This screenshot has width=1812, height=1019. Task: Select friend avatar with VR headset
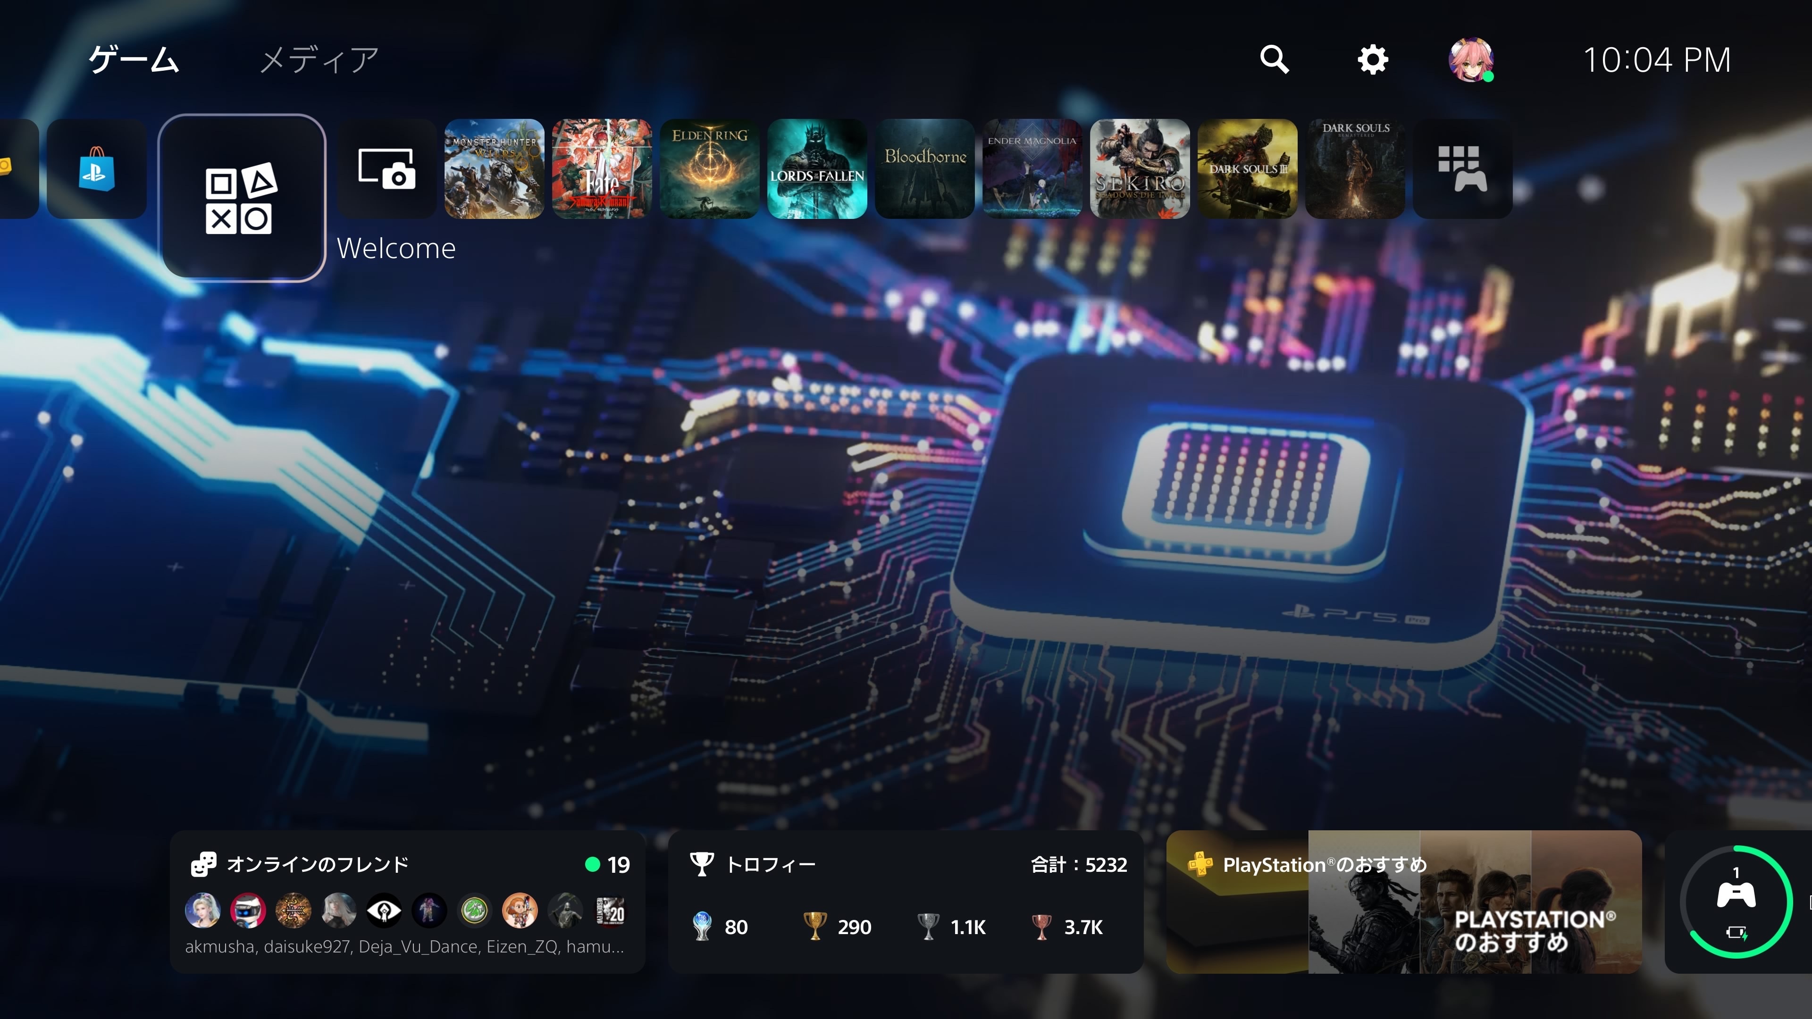(248, 911)
